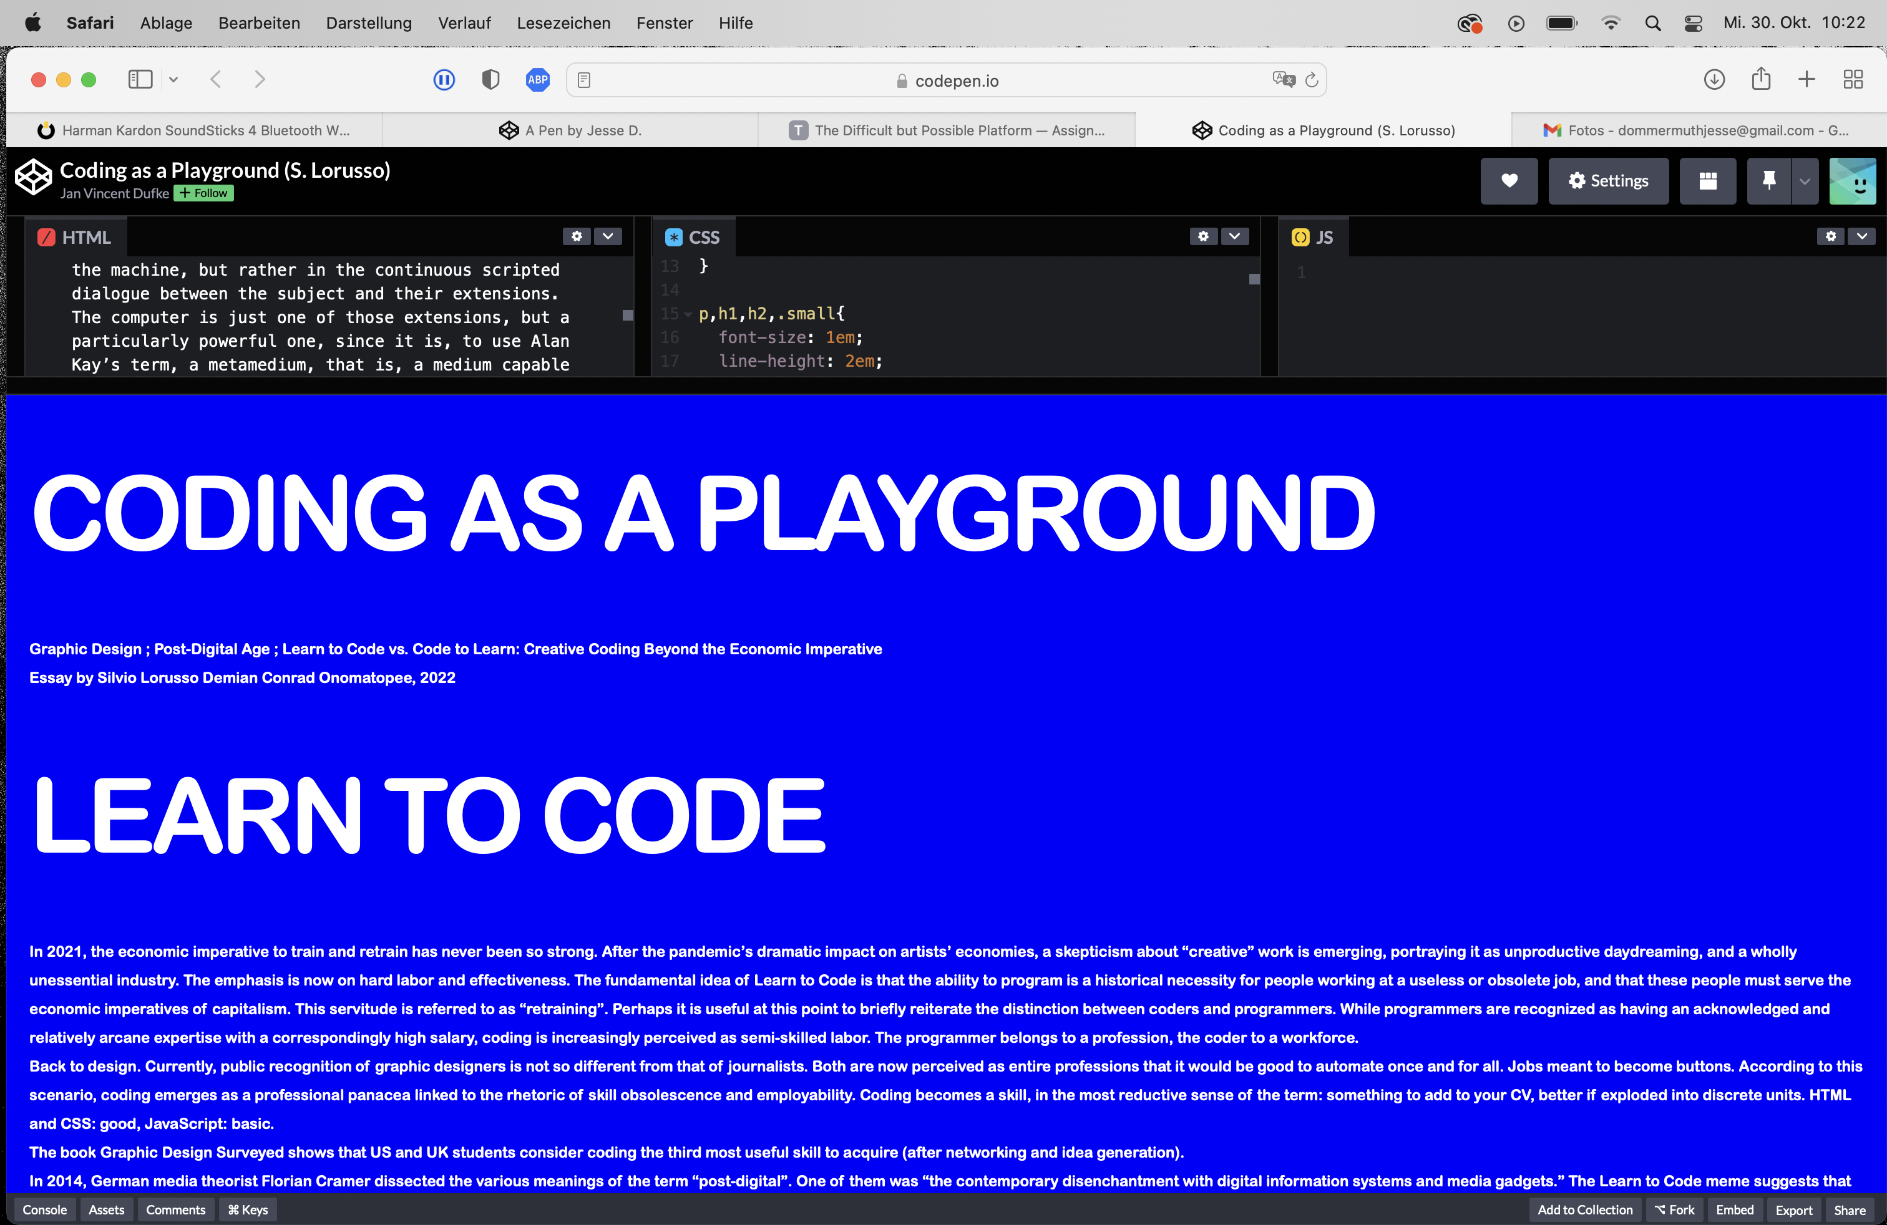Open HTML editor settings gear

coord(577,236)
